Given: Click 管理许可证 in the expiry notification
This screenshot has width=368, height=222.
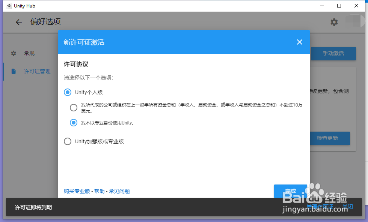Looking at the screenshot, I should pyautogui.click(x=320, y=207).
